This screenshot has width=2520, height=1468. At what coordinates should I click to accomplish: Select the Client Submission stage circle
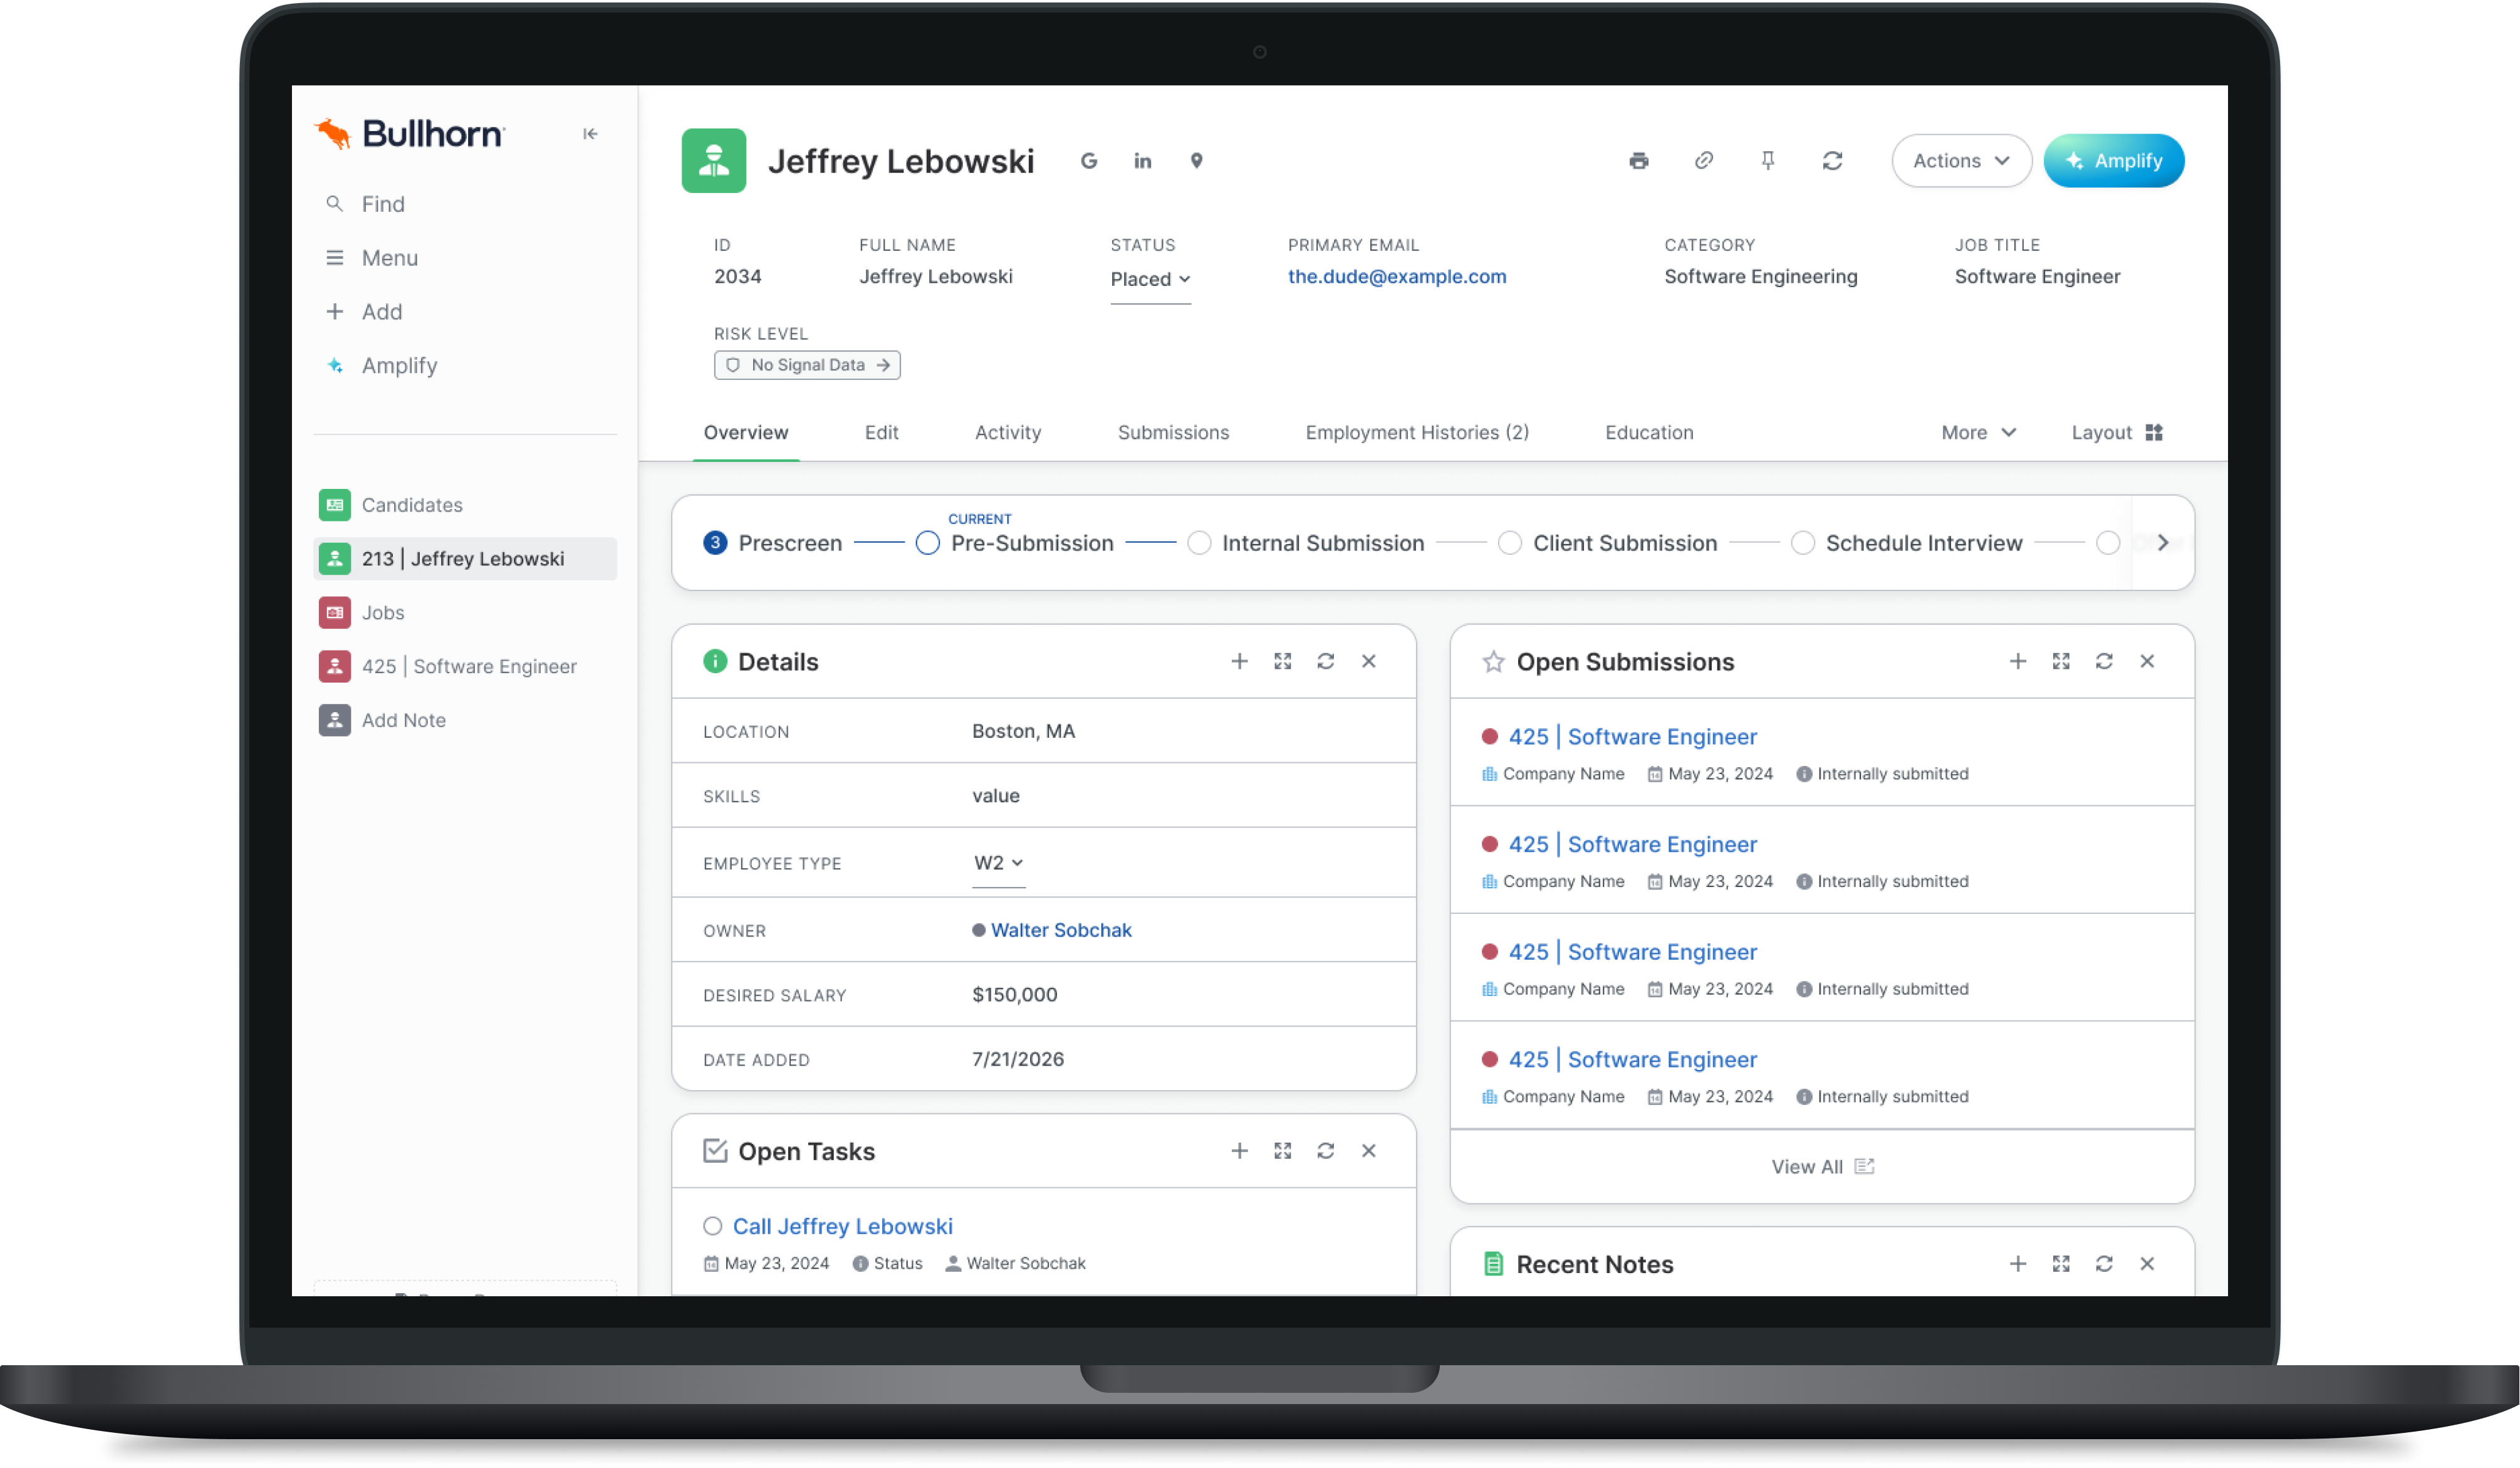1510,542
